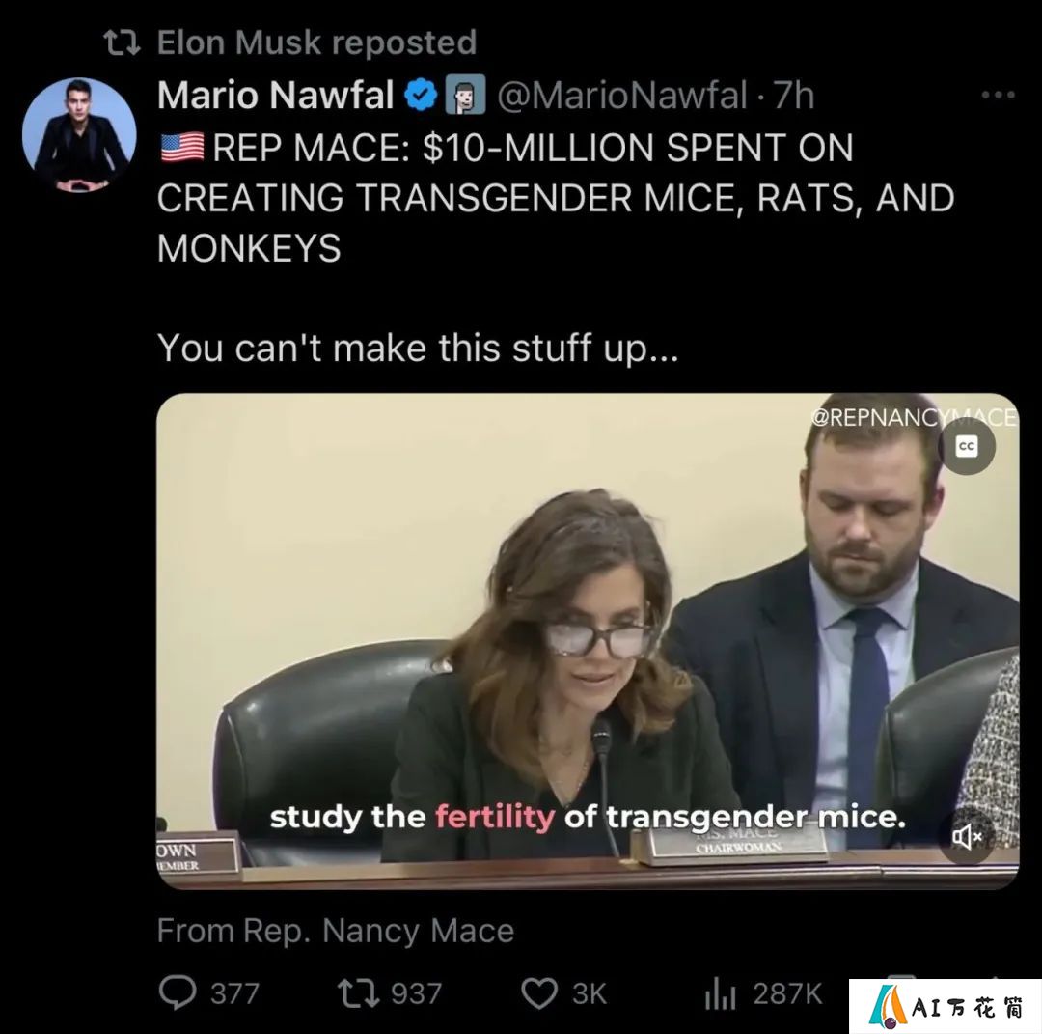Click the Mario Nawfal display name
Screen dimensions: 1042x1034
pyautogui.click(x=275, y=95)
